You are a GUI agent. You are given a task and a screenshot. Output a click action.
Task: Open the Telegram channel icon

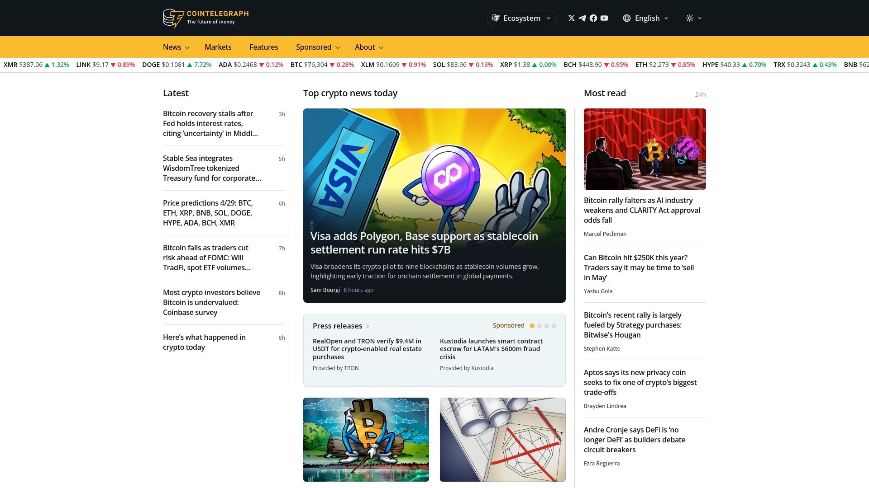(582, 18)
